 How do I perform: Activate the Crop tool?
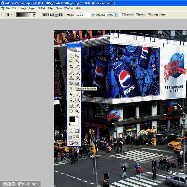(x=71, y=66)
